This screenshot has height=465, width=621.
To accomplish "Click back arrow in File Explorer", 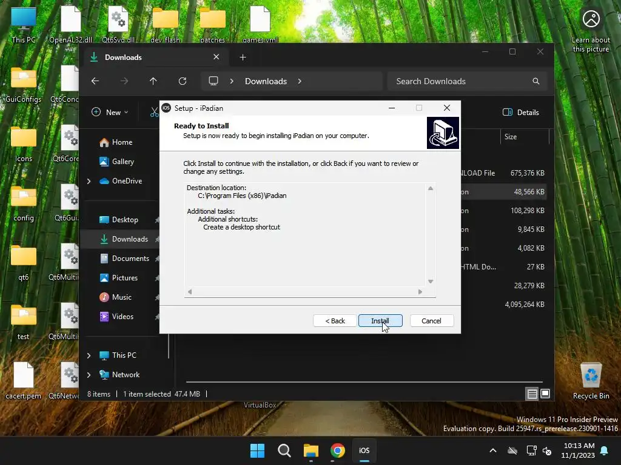I will coord(95,81).
